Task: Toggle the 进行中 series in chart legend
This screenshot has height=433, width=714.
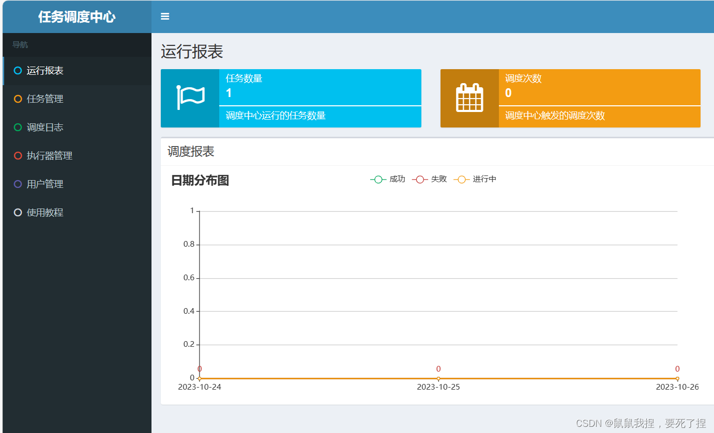Action: [x=475, y=179]
